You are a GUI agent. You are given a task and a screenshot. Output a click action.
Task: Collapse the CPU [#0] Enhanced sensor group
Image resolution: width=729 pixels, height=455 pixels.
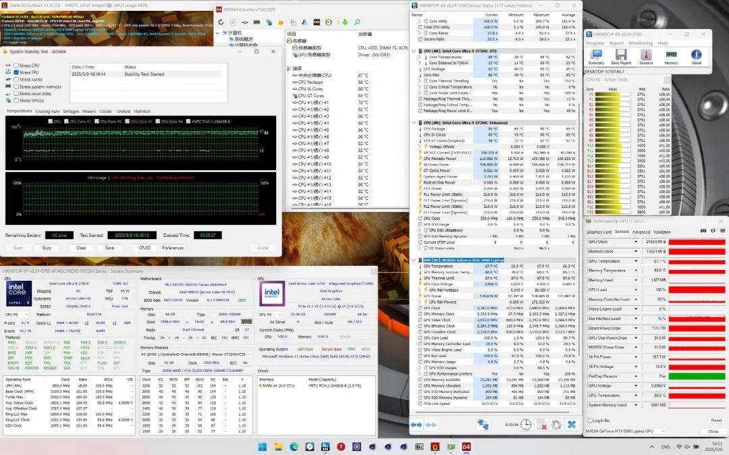pos(414,123)
